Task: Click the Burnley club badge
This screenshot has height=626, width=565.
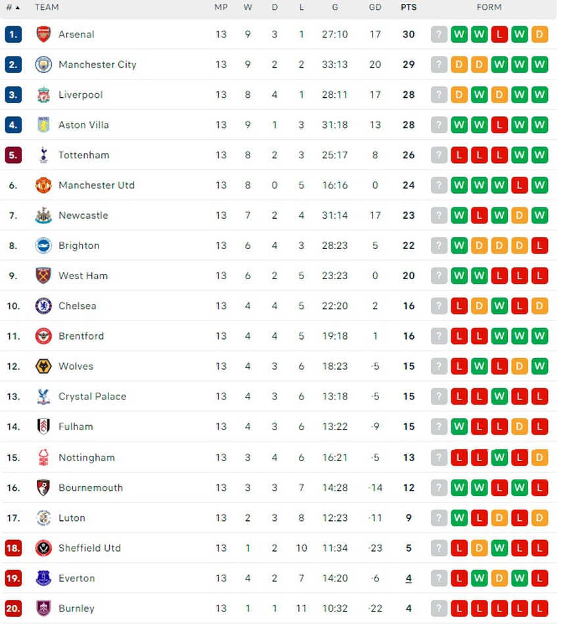Action: [43, 609]
